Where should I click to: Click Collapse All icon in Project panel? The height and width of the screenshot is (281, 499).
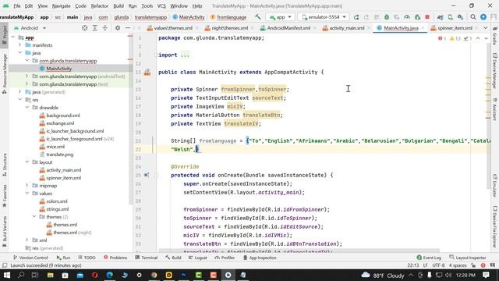coord(104,28)
